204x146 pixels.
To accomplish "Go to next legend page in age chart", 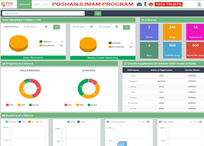I will point(148,122).
